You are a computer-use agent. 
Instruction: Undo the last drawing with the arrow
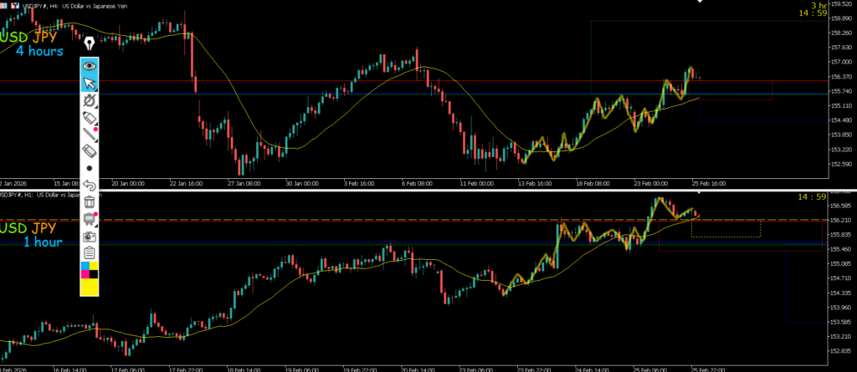[x=90, y=185]
